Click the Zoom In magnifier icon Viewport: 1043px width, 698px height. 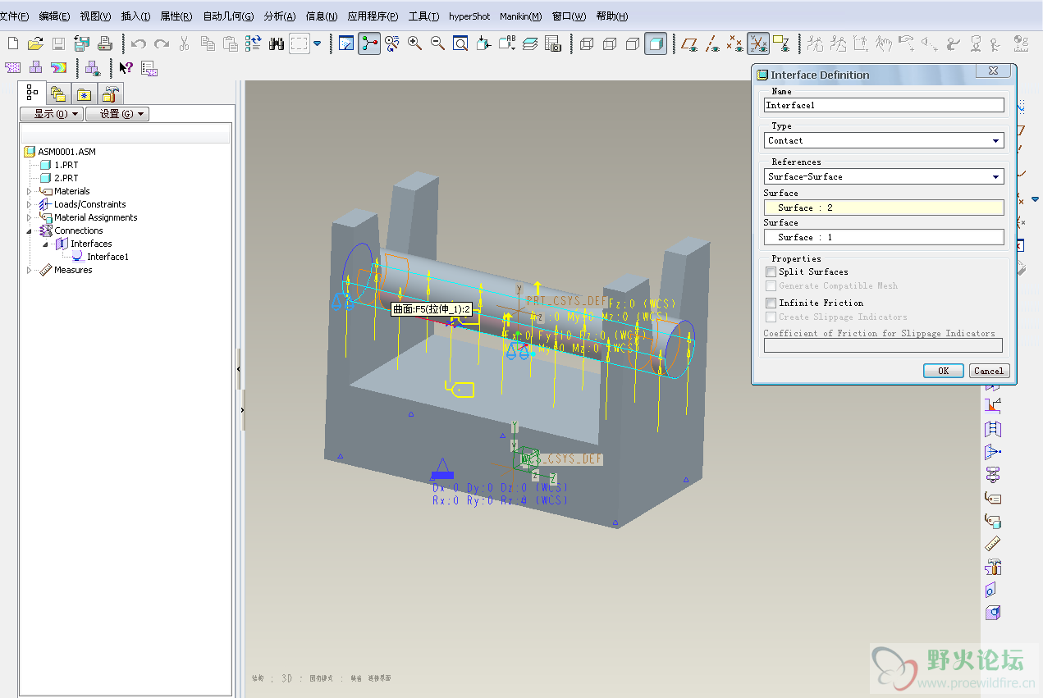(415, 43)
